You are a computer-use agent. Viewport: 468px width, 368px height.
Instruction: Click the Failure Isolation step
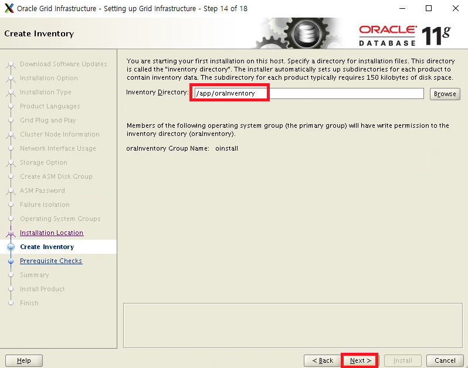[45, 205]
